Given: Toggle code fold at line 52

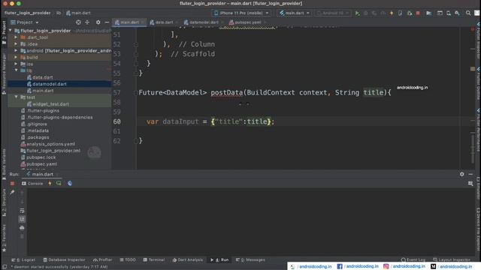Looking at the screenshot, I should pyautogui.click(x=136, y=44).
